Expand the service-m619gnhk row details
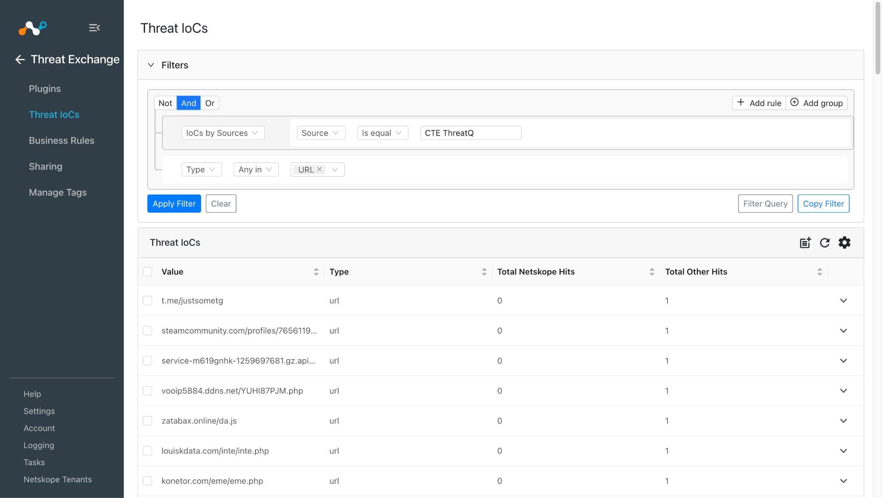 843,361
